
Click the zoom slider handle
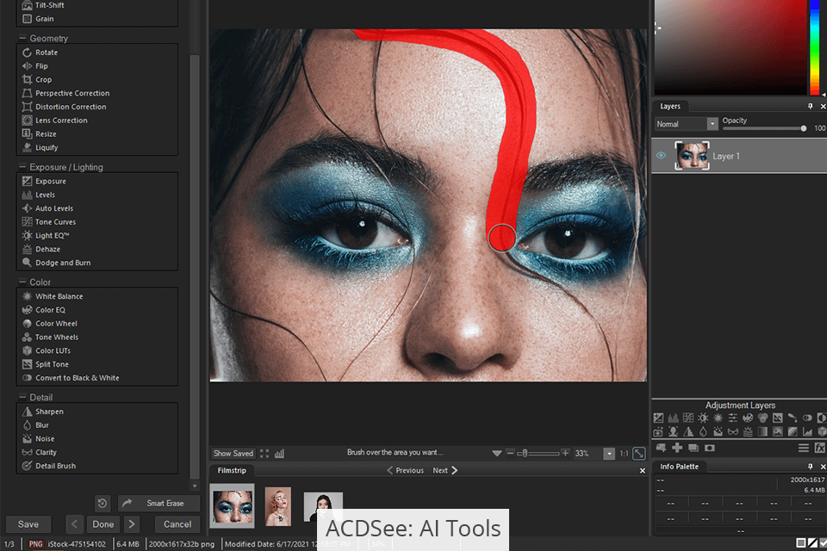pos(525,454)
